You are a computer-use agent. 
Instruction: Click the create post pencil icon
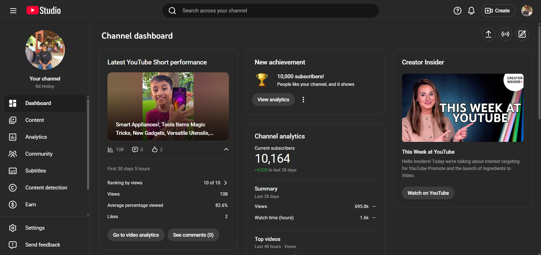tap(522, 34)
